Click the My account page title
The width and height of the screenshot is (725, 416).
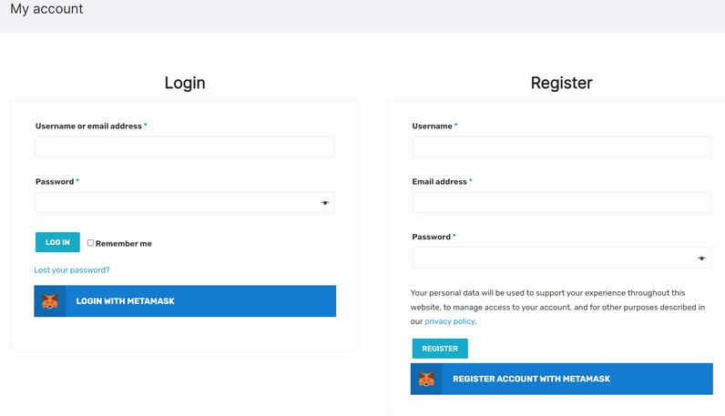tap(46, 9)
